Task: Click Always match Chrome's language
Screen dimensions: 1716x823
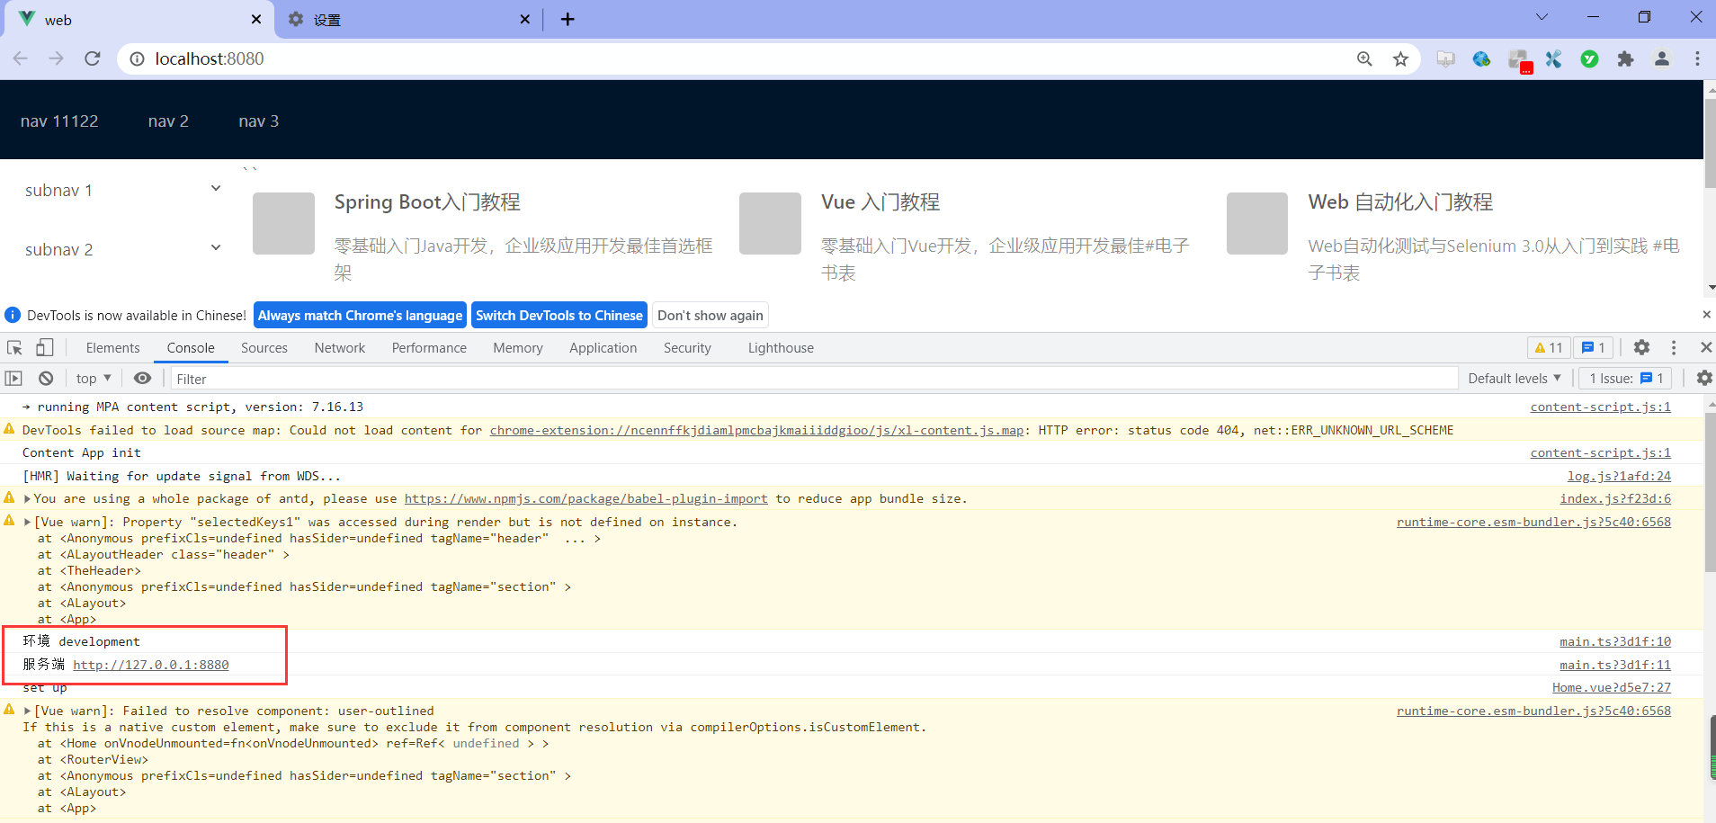Action: pos(360,315)
